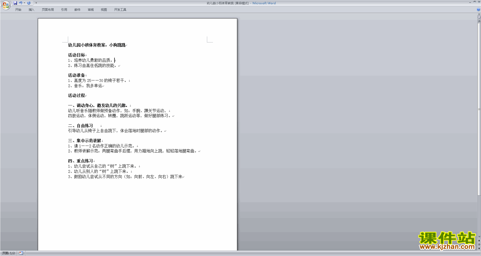Click the heading 活动准备
The image size is (481, 256).
(76, 75)
